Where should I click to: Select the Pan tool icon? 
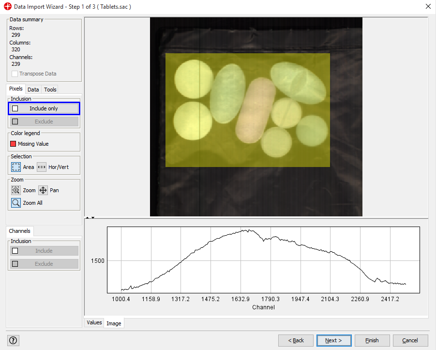pos(43,190)
